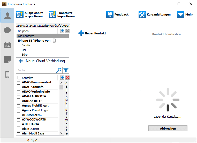Image resolution: width=197 pixels, height=143 pixels.
Task: Select contact AJIT HARIA
Action: [31, 124]
